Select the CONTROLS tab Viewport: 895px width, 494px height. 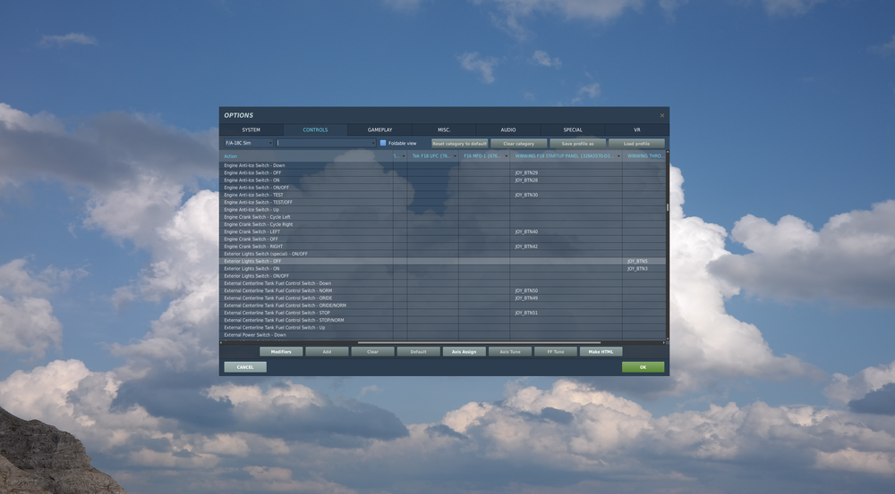315,130
